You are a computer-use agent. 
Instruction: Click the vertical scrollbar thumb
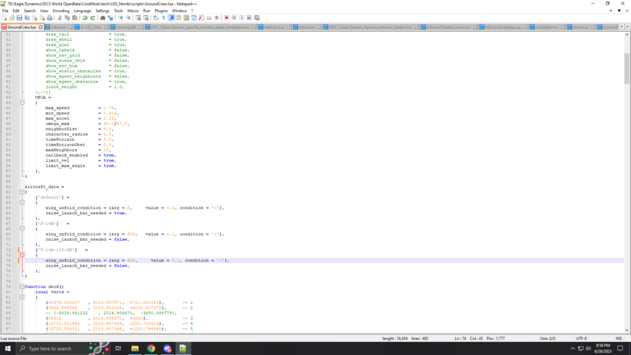pos(627,68)
